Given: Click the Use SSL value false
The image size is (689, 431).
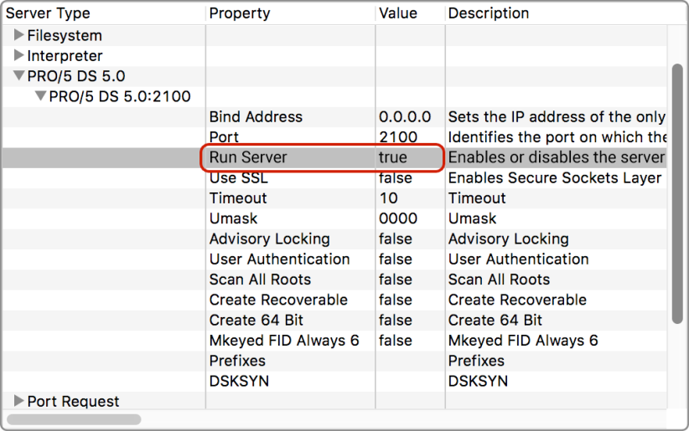Looking at the screenshot, I should [396, 177].
